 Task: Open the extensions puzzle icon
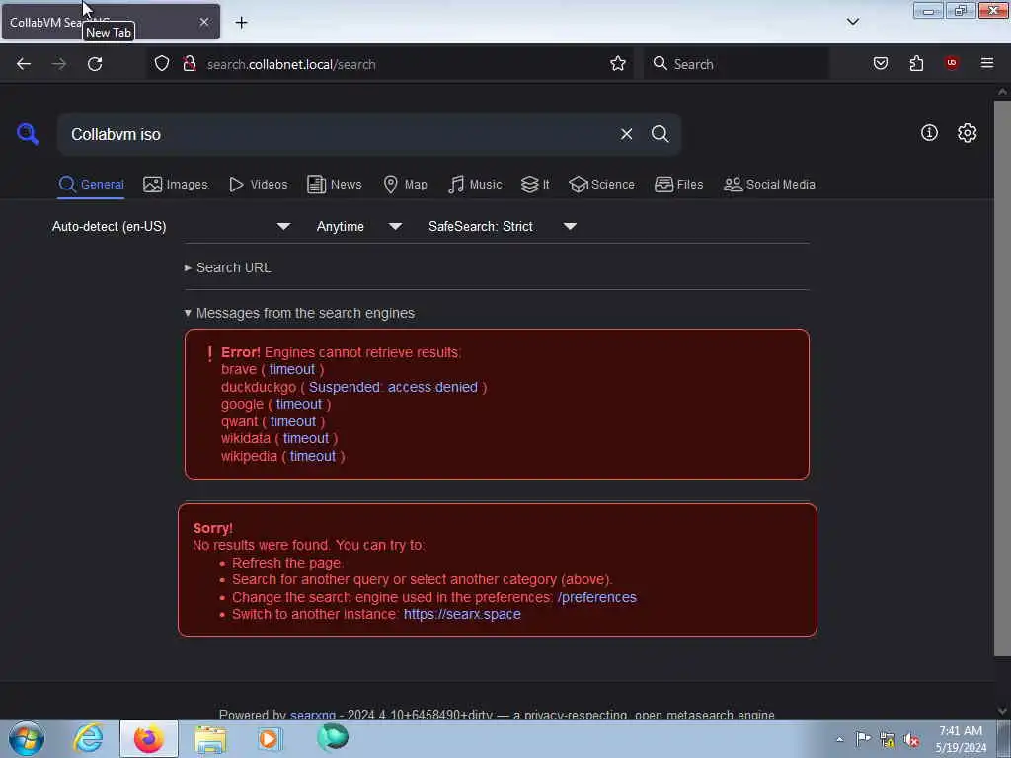916,63
